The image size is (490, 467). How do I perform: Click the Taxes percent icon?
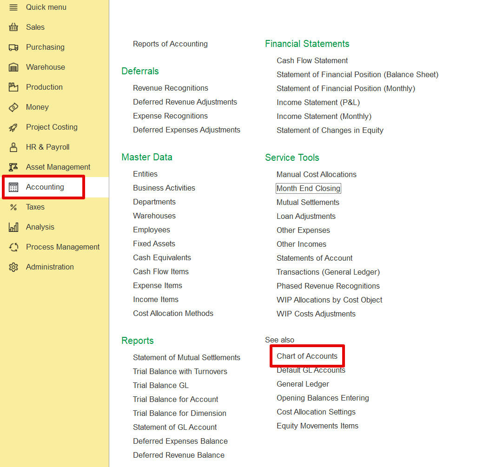point(13,207)
